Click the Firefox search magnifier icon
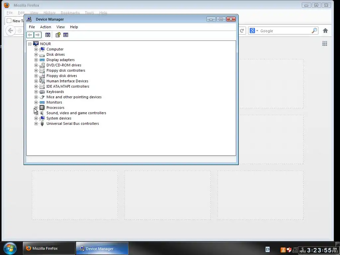The height and width of the screenshot is (255, 340). 314,31
